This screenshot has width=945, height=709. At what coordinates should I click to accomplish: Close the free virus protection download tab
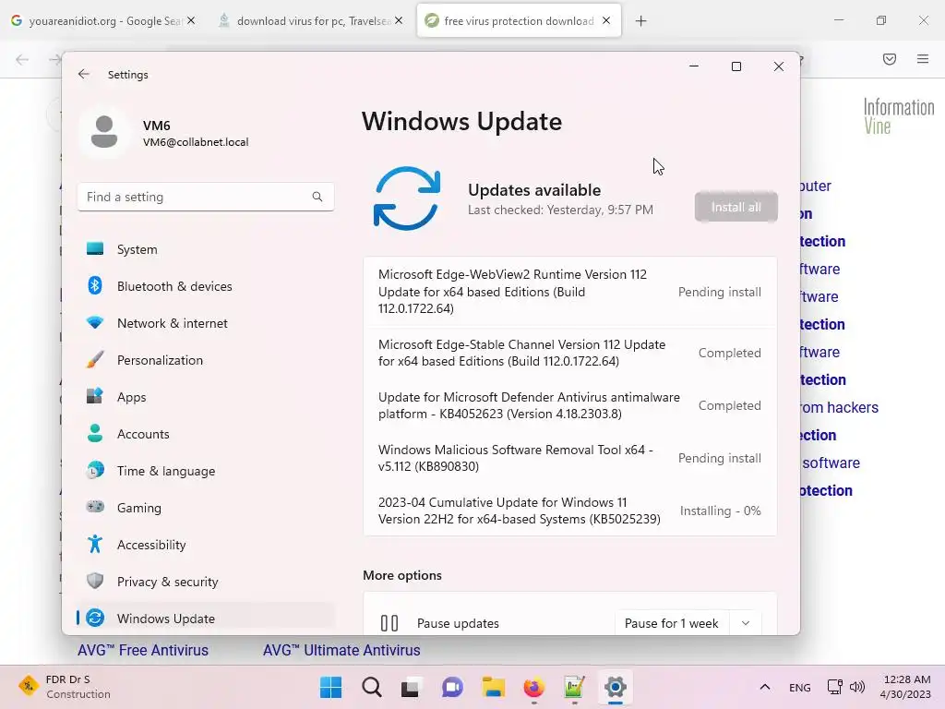[606, 20]
